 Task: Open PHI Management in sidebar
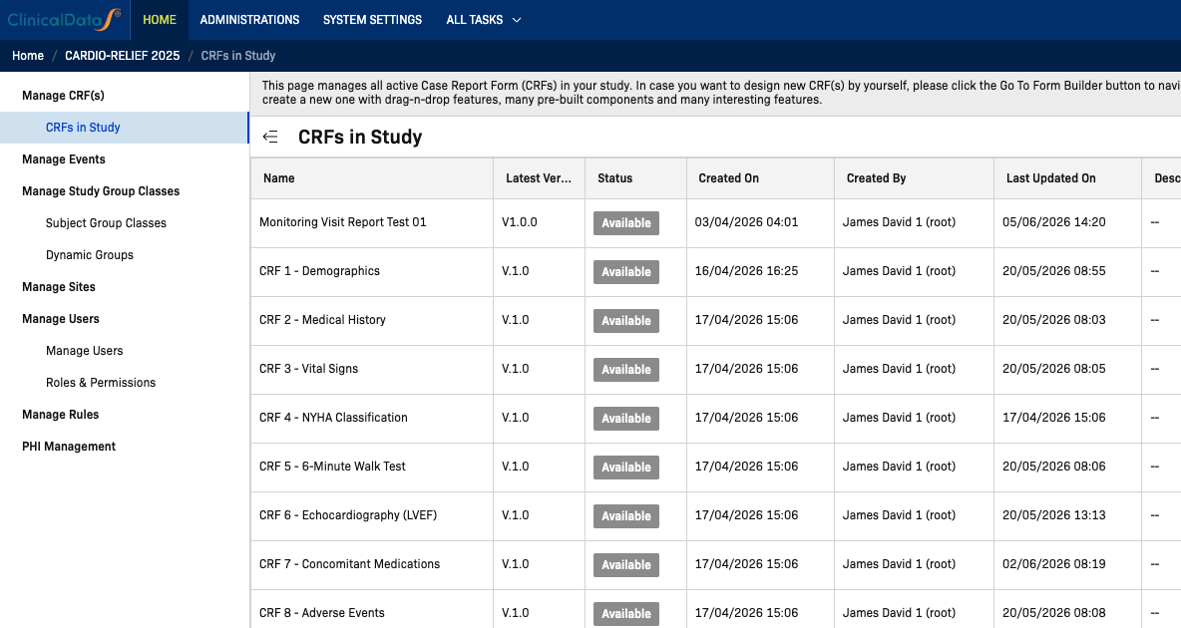(69, 447)
